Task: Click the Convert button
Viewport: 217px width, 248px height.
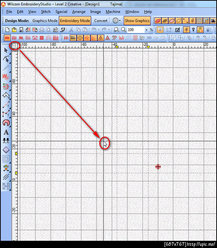Action: coord(101,21)
